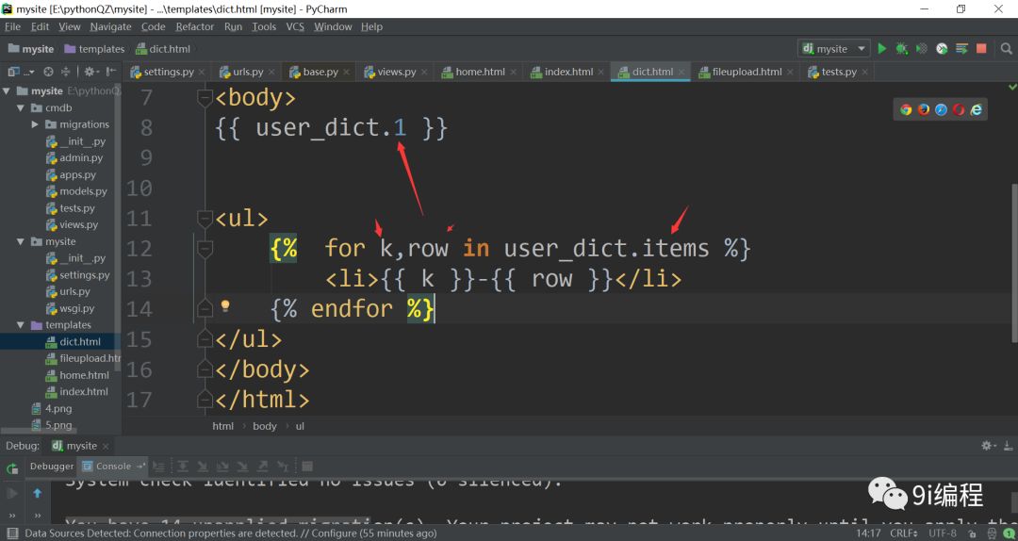Viewport: 1018px width, 541px height.
Task: Click the Resume Program icon in debug panel
Action: (x=11, y=493)
